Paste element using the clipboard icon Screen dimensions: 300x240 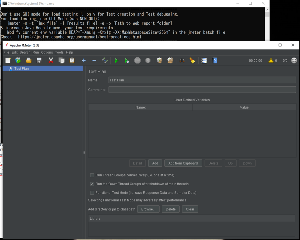(x=72, y=60)
